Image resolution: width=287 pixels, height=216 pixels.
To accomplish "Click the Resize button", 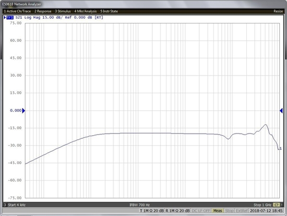I will click(278, 11).
